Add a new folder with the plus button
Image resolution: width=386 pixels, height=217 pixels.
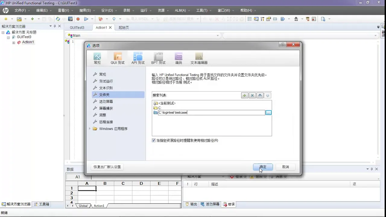click(245, 95)
